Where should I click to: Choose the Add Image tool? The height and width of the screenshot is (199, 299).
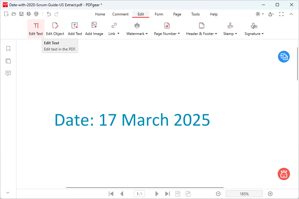pos(94,29)
